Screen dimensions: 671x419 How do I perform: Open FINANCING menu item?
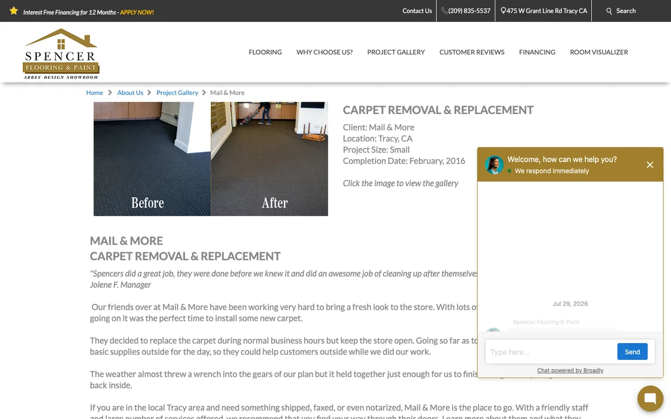(x=537, y=52)
